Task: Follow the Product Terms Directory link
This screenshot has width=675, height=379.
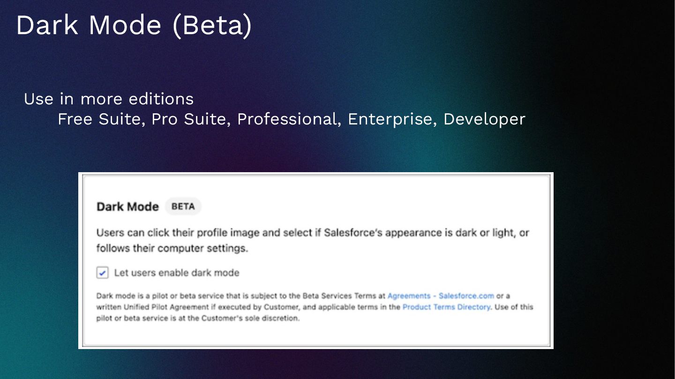Action: coord(446,307)
